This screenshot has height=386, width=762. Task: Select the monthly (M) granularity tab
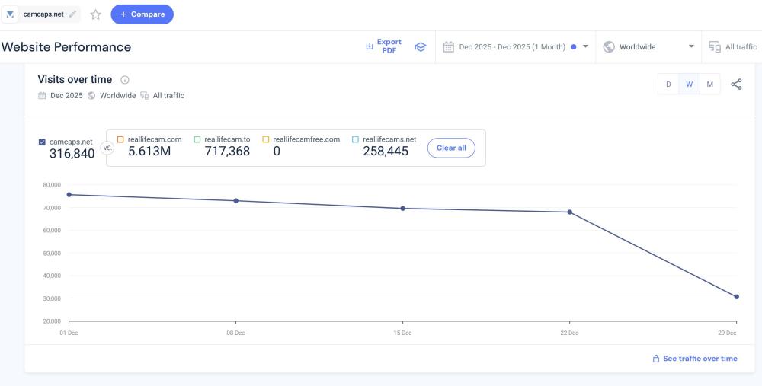pyautogui.click(x=709, y=85)
